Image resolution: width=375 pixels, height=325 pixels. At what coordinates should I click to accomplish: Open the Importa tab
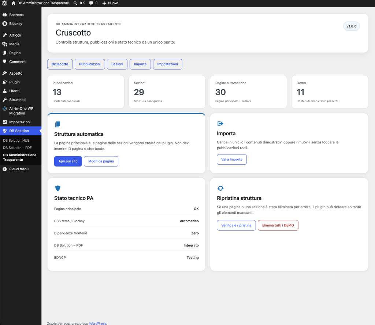coord(140,64)
